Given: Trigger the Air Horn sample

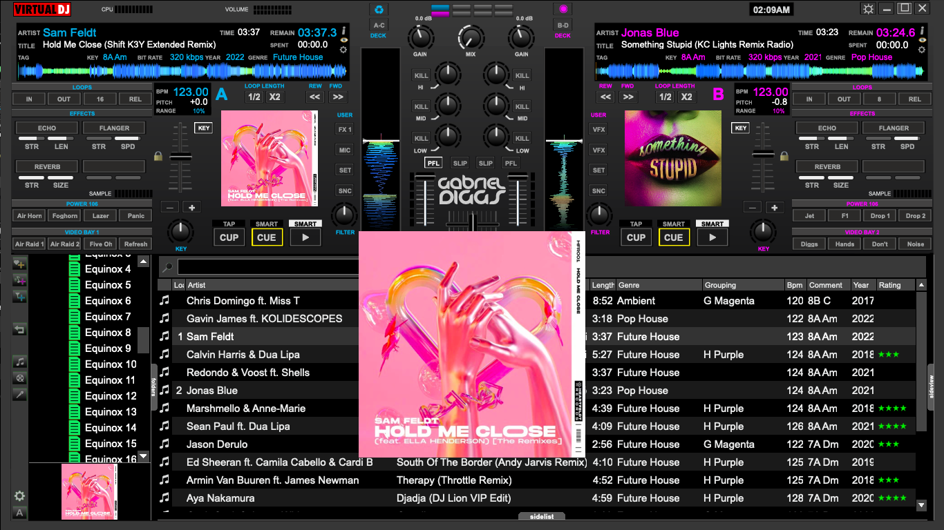Looking at the screenshot, I should [30, 215].
